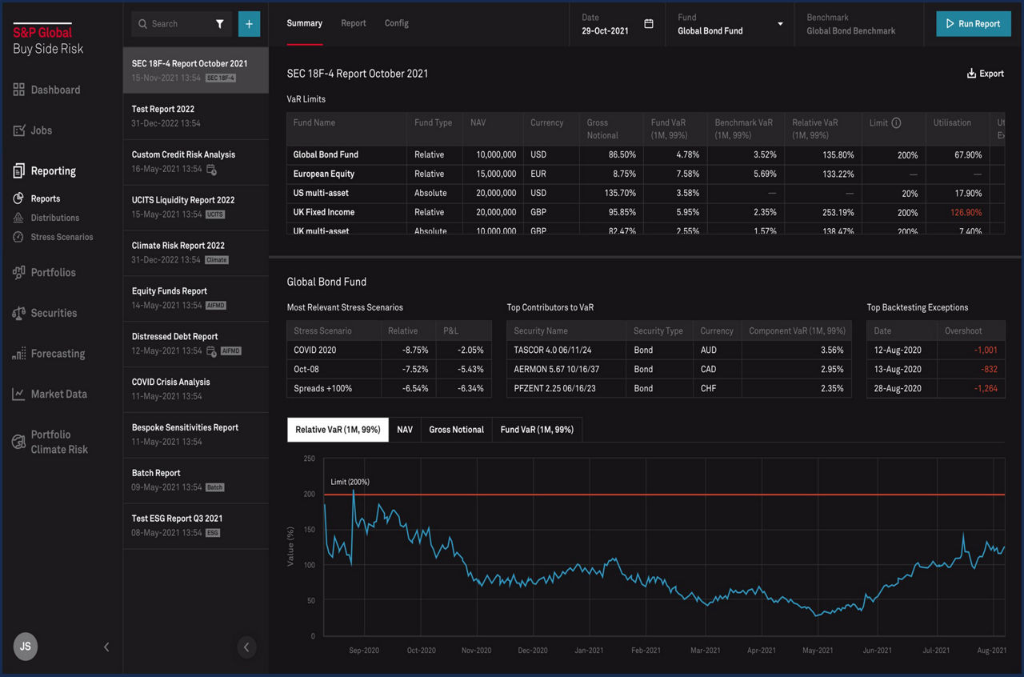Open Climate Risk Report 2022
The image size is (1024, 677).
[196, 253]
